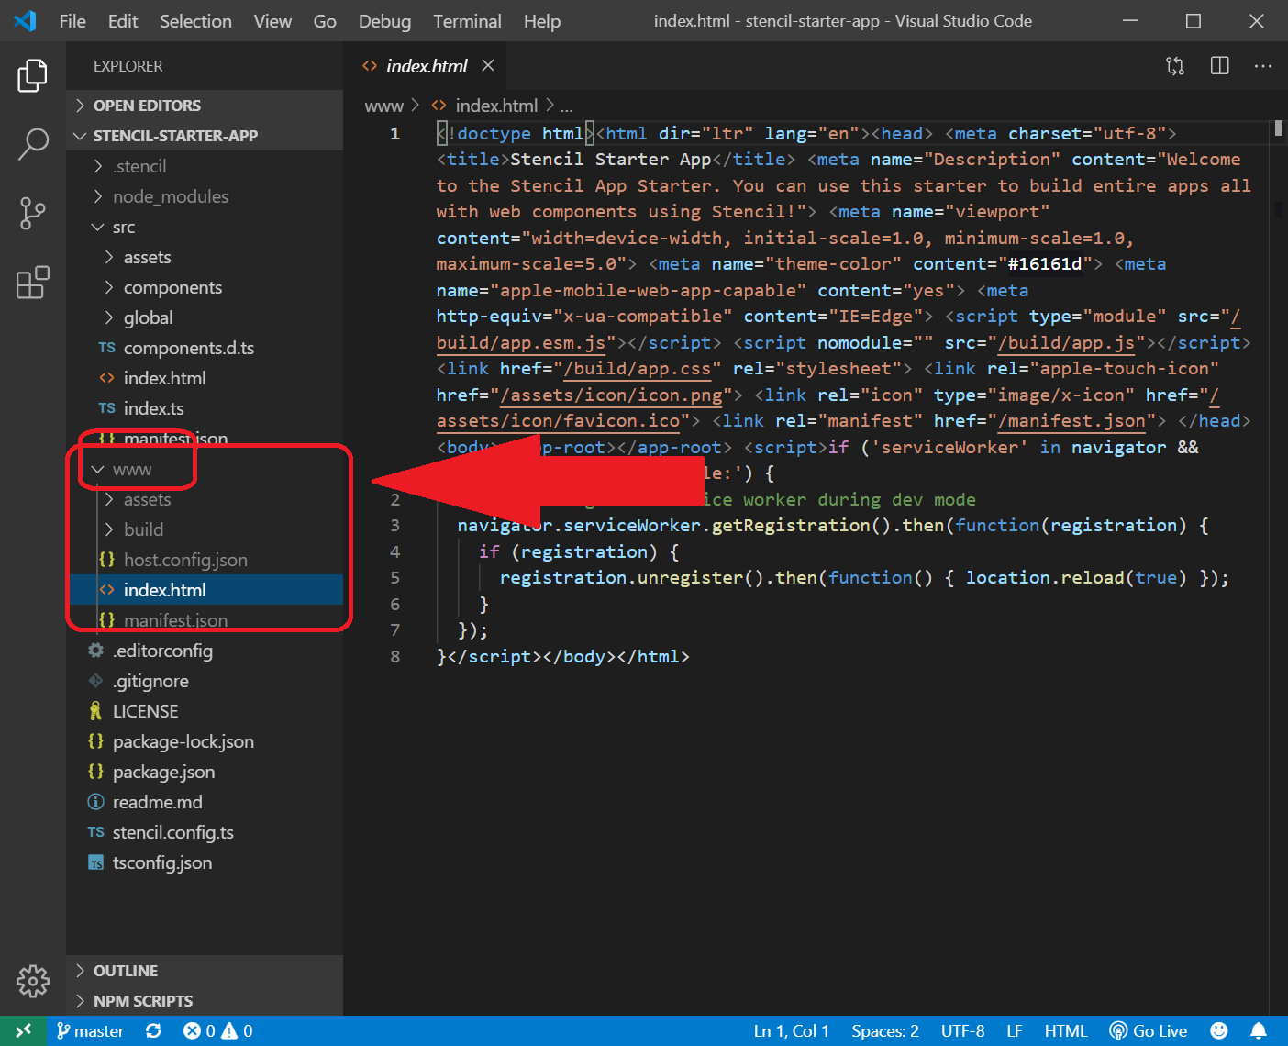Open the File menu
This screenshot has width=1288, height=1046.
coord(72,21)
